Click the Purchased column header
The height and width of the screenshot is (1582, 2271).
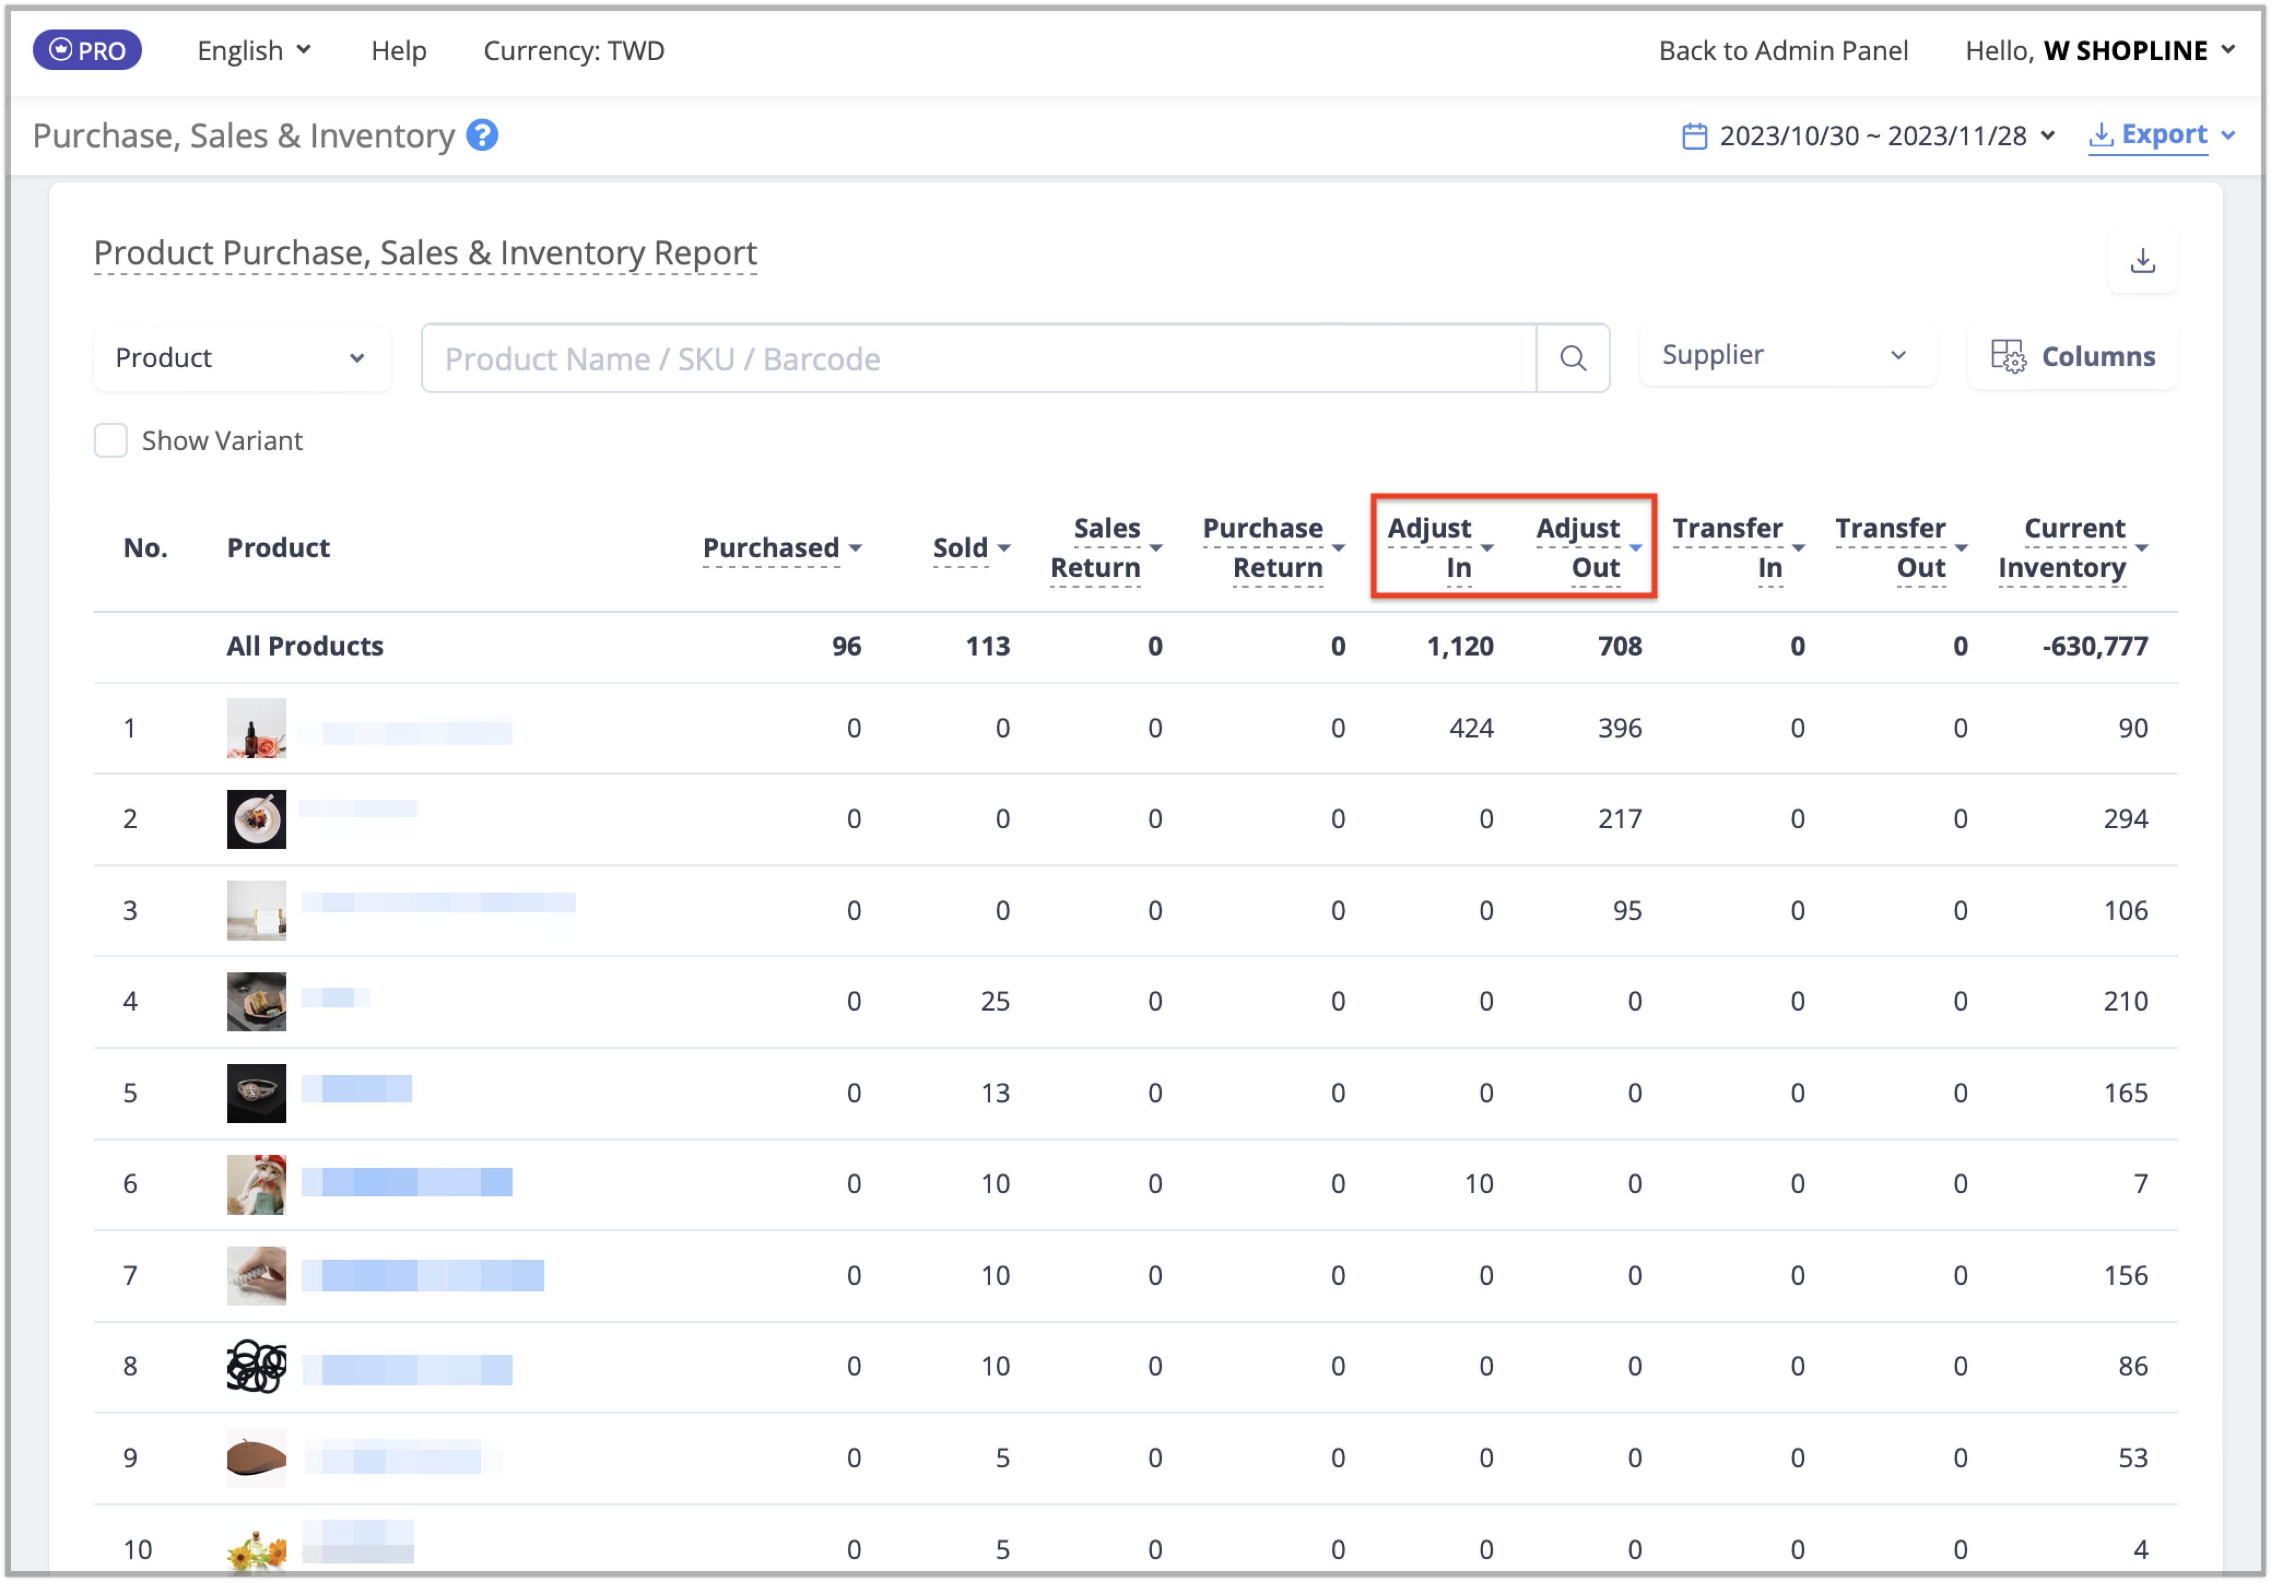(772, 548)
